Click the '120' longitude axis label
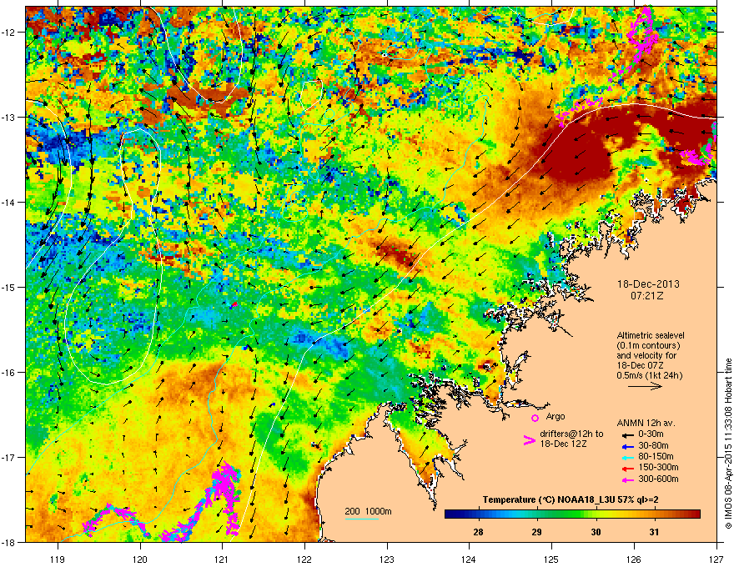This screenshot has width=734, height=567. click(140, 559)
